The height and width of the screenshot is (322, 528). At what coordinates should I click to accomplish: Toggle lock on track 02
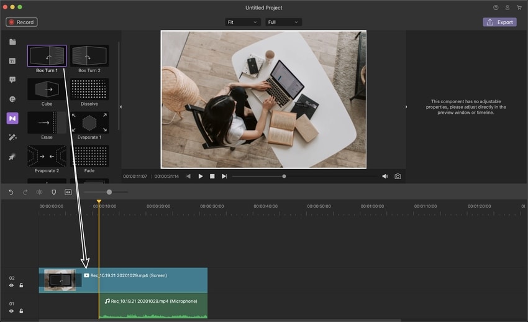pos(21,285)
